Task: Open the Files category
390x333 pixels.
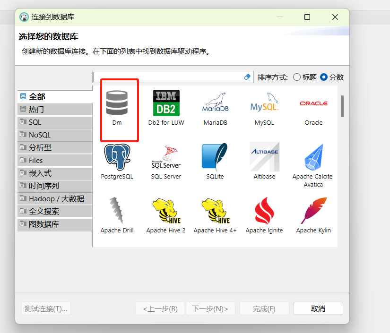Action: click(x=55, y=160)
